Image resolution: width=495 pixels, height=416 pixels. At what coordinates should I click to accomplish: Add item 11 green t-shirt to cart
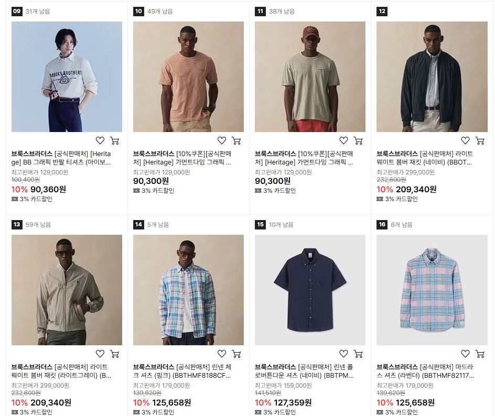coord(358,140)
